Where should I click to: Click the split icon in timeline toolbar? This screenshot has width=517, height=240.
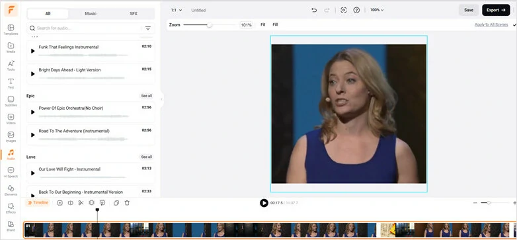tap(70, 203)
